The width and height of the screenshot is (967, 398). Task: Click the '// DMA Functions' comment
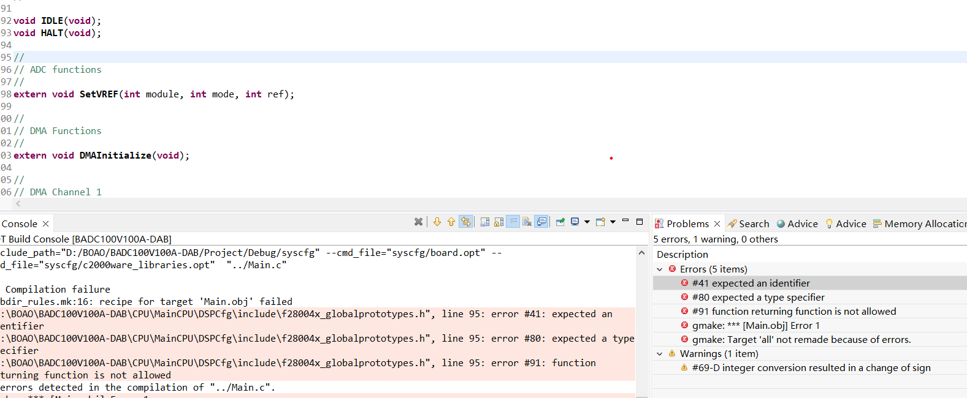pos(58,131)
